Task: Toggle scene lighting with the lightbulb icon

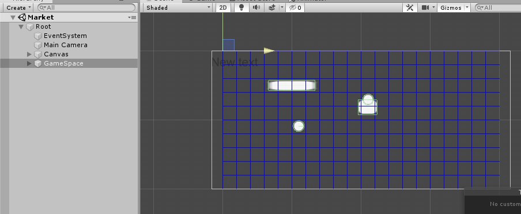Action: [241, 7]
